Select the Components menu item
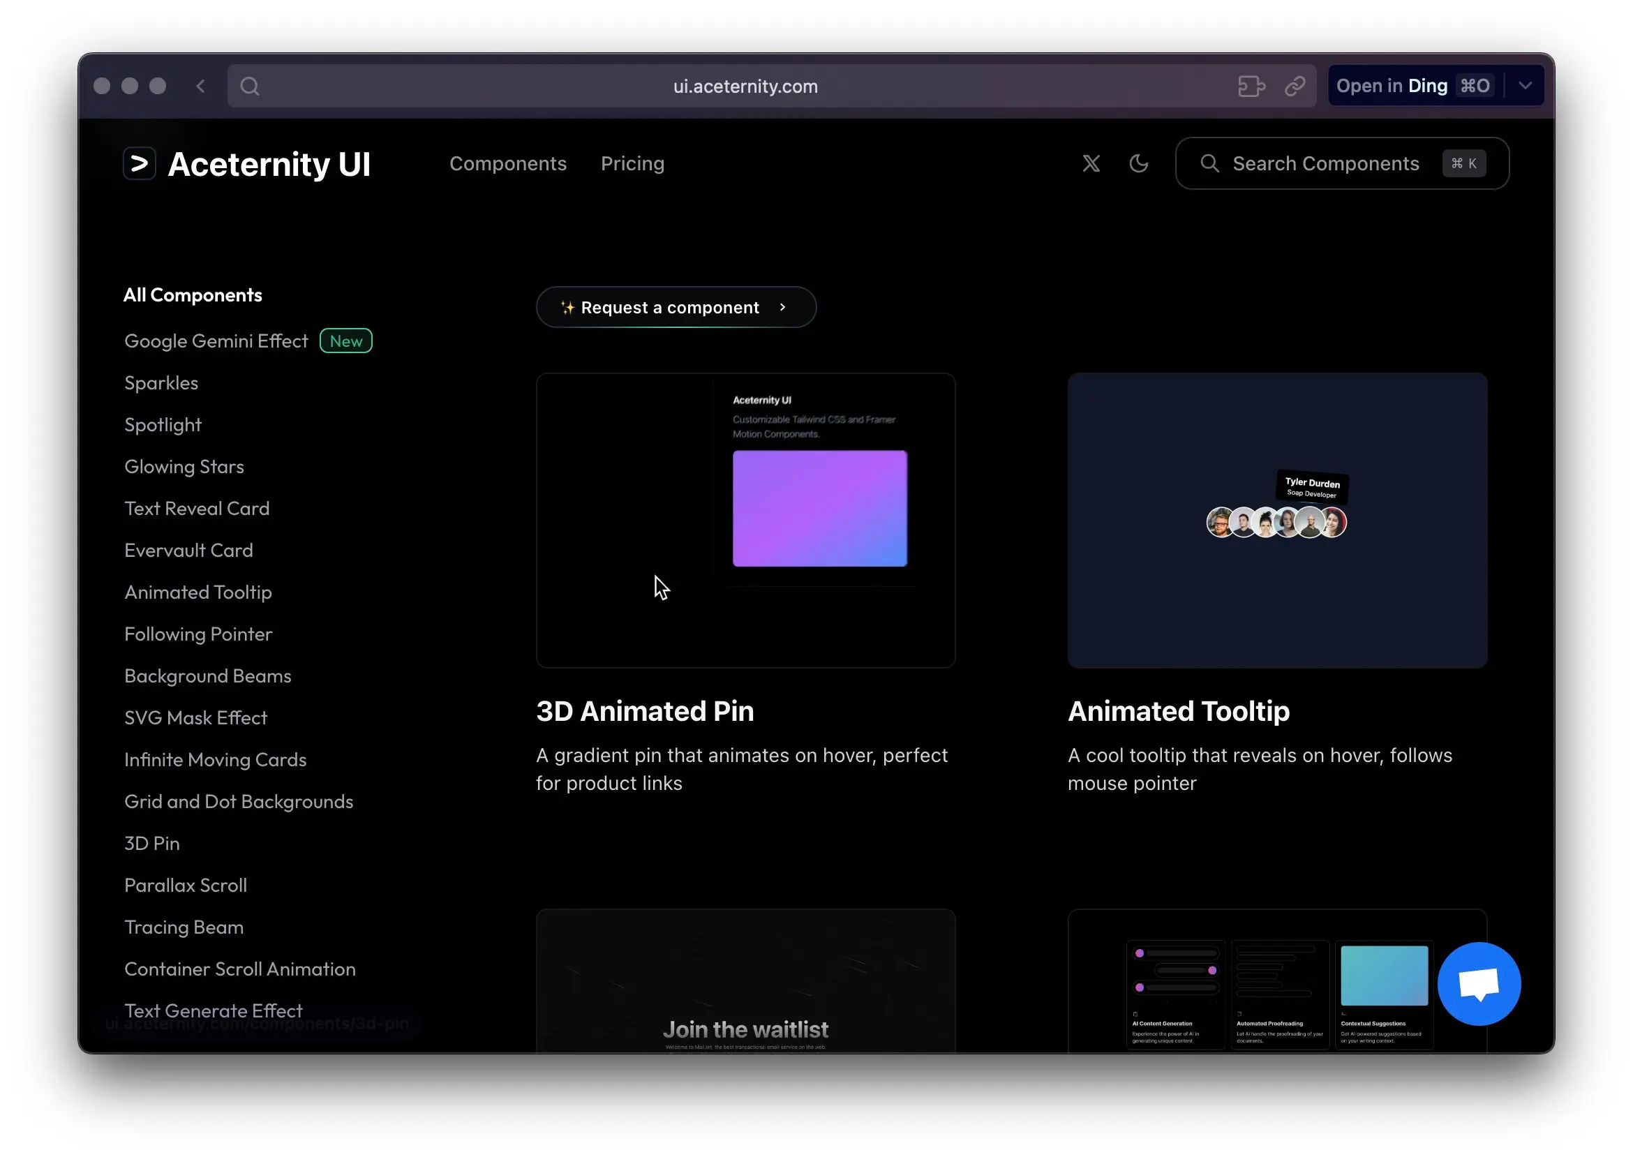The image size is (1633, 1157). (507, 163)
